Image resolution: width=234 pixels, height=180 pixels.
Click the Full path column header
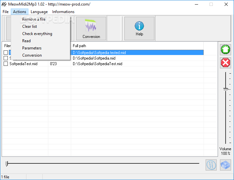click(x=137, y=46)
